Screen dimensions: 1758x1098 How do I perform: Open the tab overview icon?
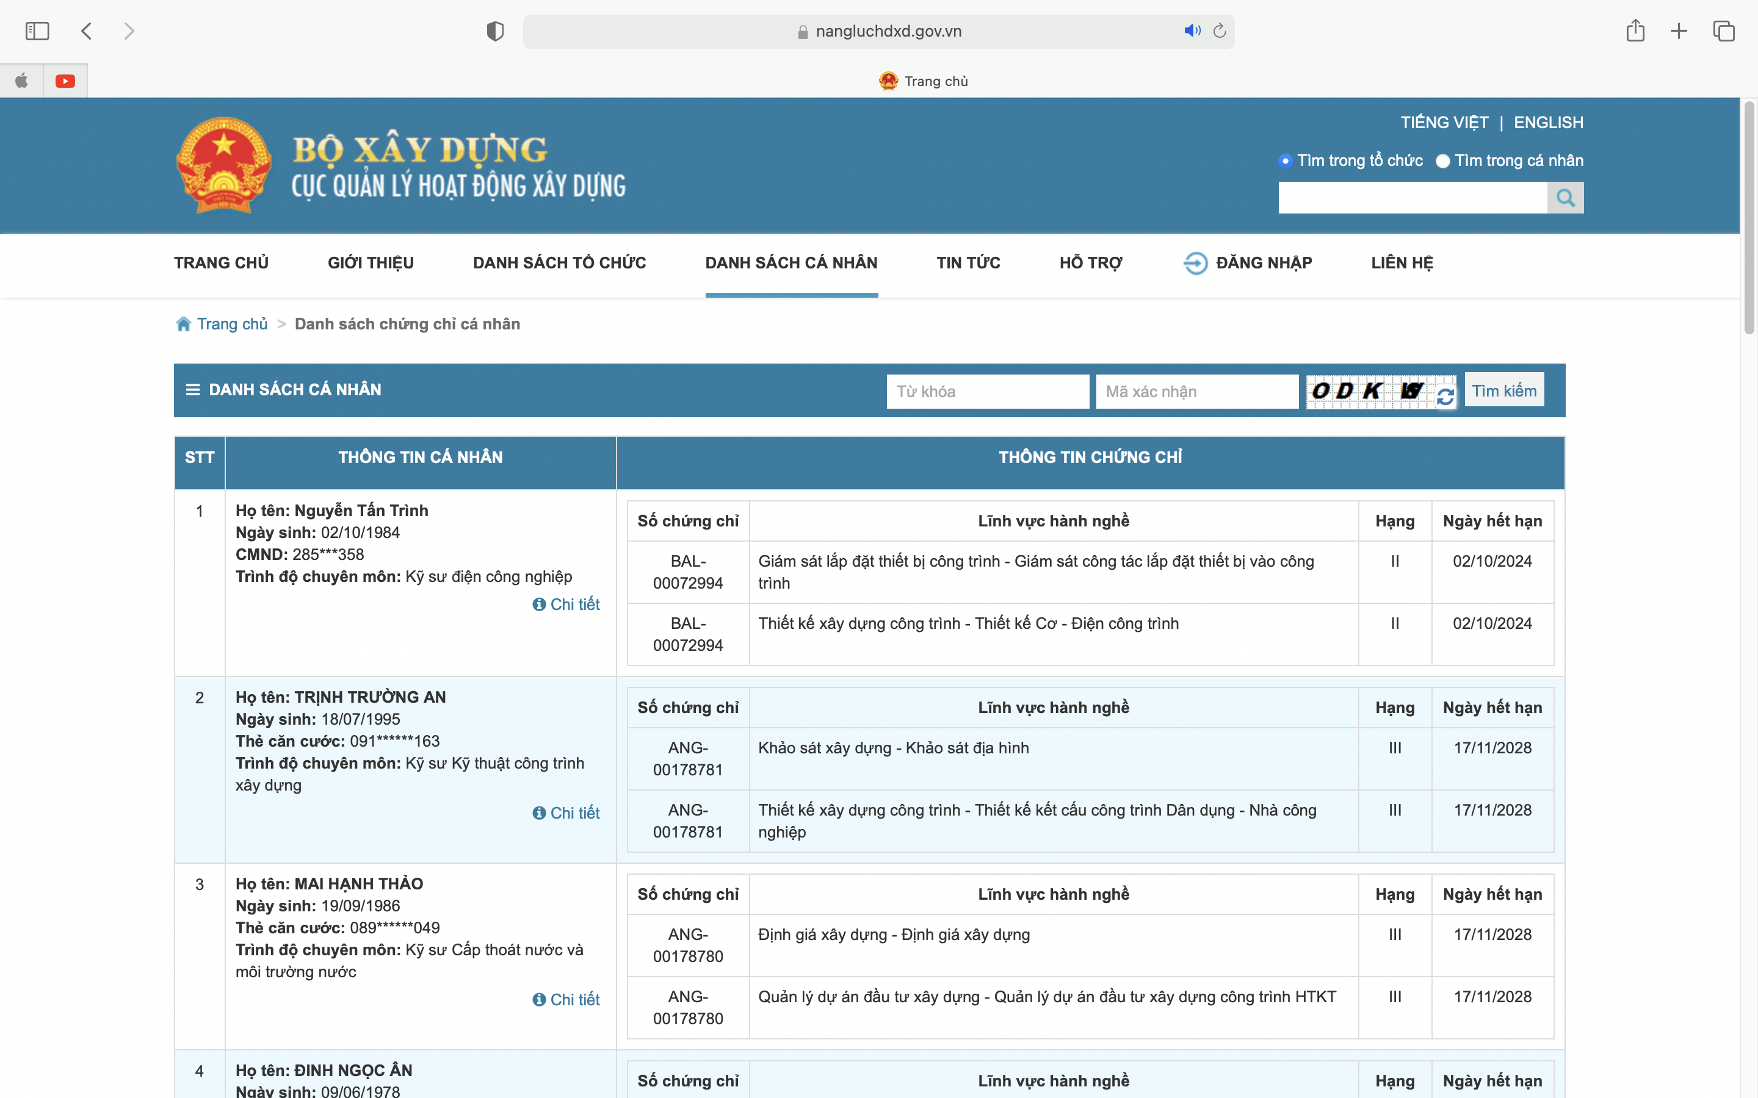tap(1723, 31)
